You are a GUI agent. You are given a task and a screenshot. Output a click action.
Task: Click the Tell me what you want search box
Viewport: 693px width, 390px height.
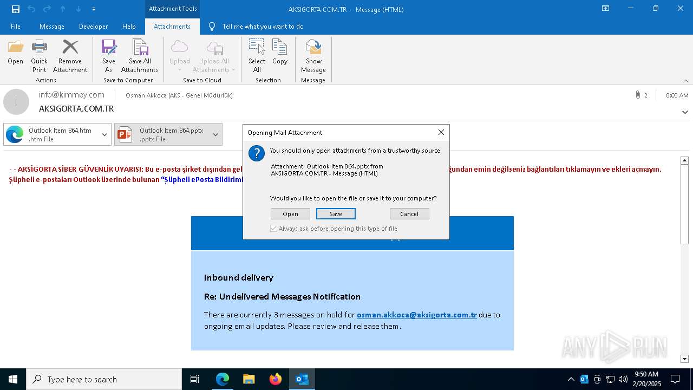click(263, 27)
